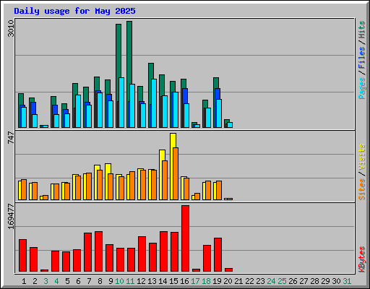Viewport: 370px width, 289px height.
Task: Click the cyan Pages bar for day 6
Action: point(78,111)
